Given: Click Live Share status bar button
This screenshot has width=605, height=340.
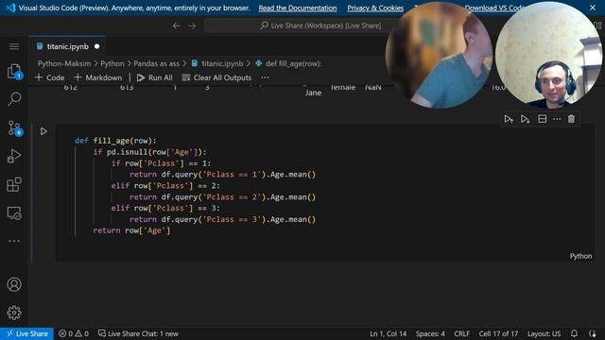Looking at the screenshot, I should (27, 333).
